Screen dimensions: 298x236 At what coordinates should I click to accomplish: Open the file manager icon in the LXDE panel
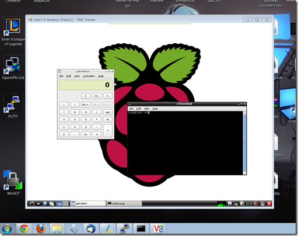coord(38,204)
